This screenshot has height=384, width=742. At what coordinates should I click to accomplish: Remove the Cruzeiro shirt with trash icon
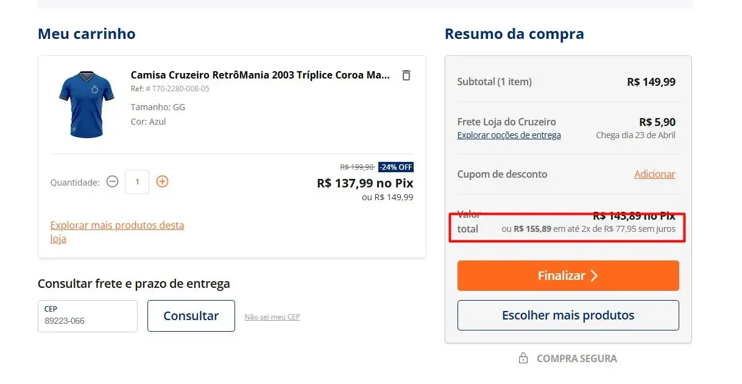coord(406,75)
